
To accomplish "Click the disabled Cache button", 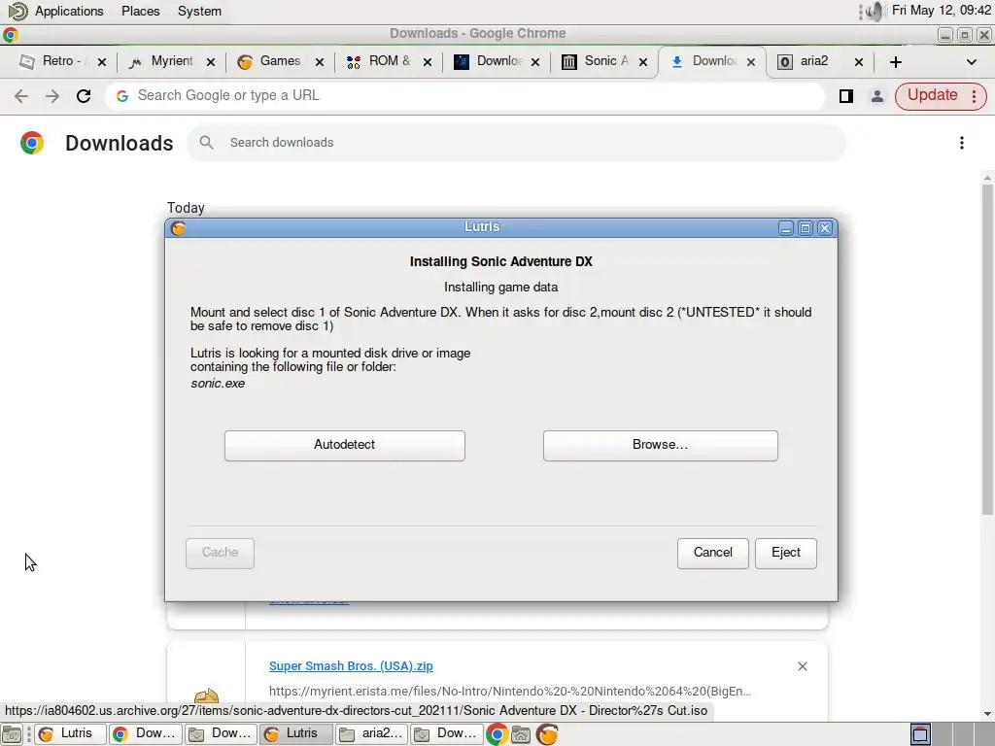I will 220,553.
